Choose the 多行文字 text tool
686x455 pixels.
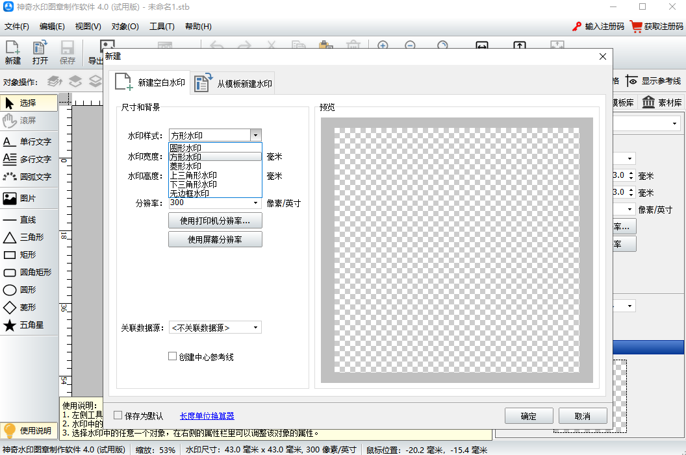[29, 159]
